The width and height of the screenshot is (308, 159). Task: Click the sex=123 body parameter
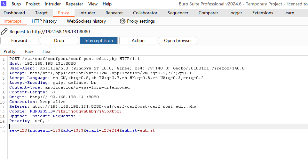coord(18,130)
